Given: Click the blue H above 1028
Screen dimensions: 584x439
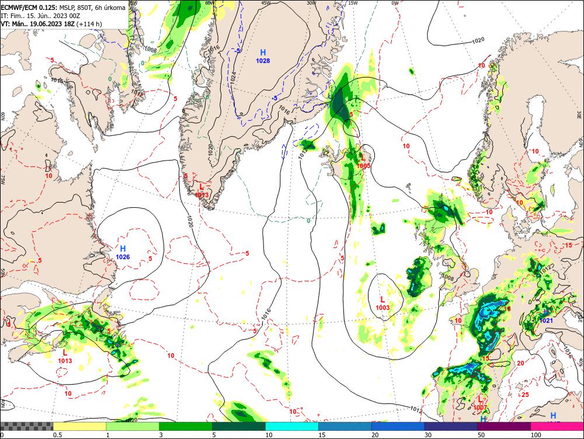Looking at the screenshot, I should pyautogui.click(x=263, y=53).
